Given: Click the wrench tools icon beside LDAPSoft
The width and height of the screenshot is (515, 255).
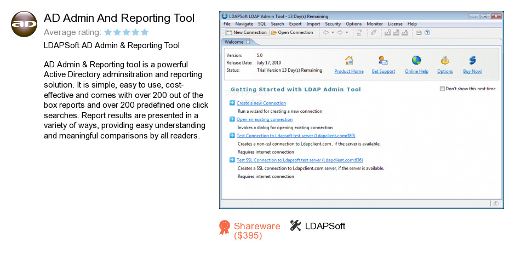Looking at the screenshot, I should [x=295, y=225].
